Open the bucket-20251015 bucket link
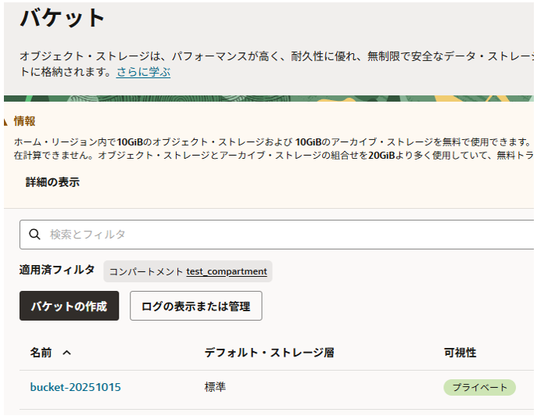This screenshot has height=416, width=537. [x=75, y=387]
